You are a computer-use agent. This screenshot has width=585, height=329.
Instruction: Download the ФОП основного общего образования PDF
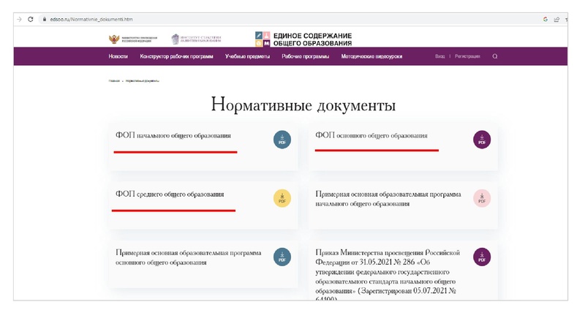pyautogui.click(x=482, y=140)
